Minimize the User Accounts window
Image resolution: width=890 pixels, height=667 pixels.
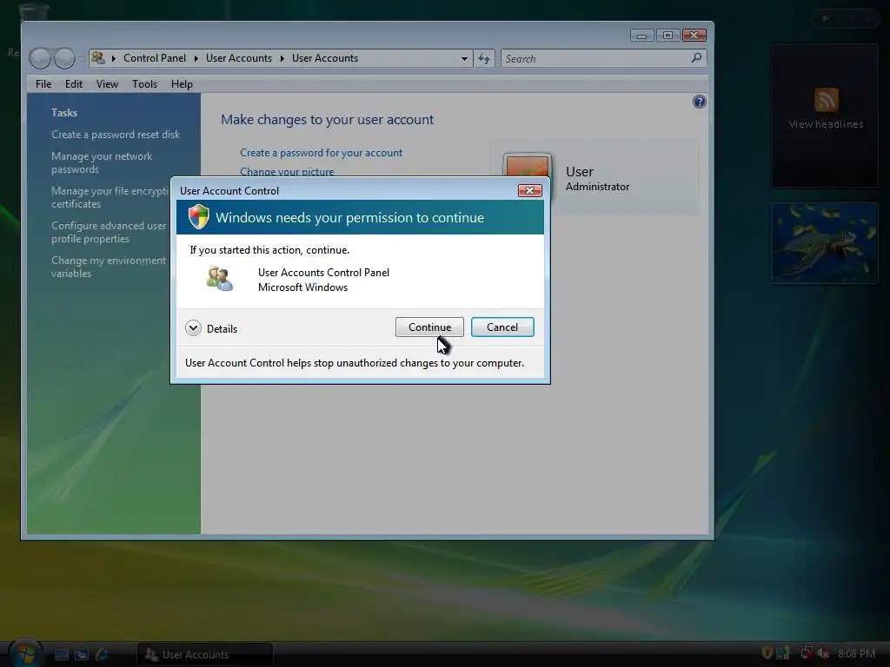pos(642,36)
